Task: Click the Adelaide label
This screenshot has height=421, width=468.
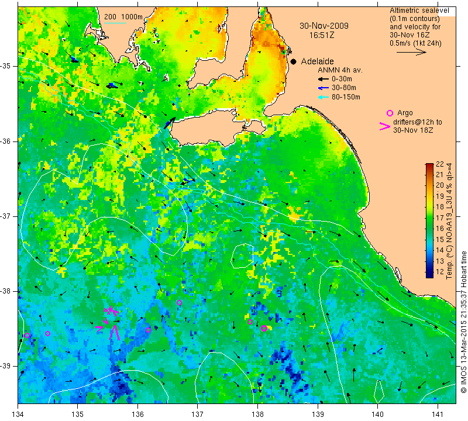Action: click(317, 61)
